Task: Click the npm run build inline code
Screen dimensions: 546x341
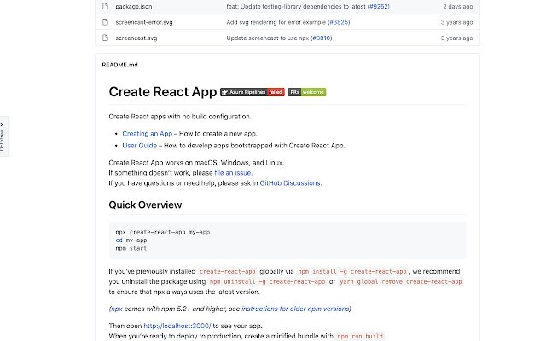Action: 360,336
